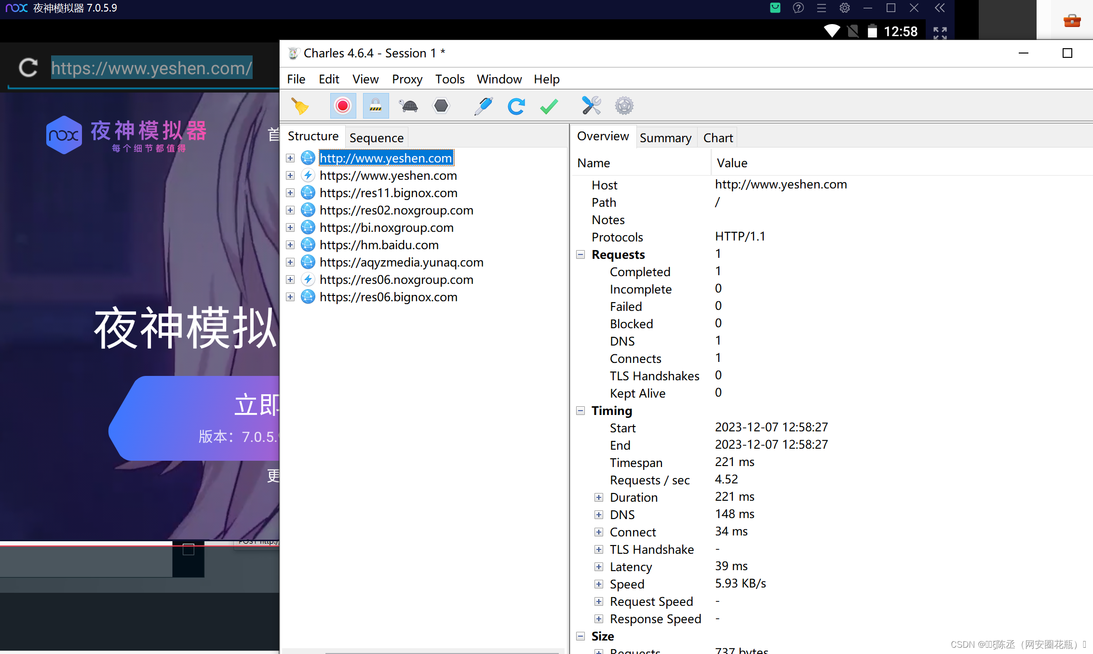
Task: Click the globe icon beside https://aqyzmedia.yunaq.com
Action: point(308,262)
